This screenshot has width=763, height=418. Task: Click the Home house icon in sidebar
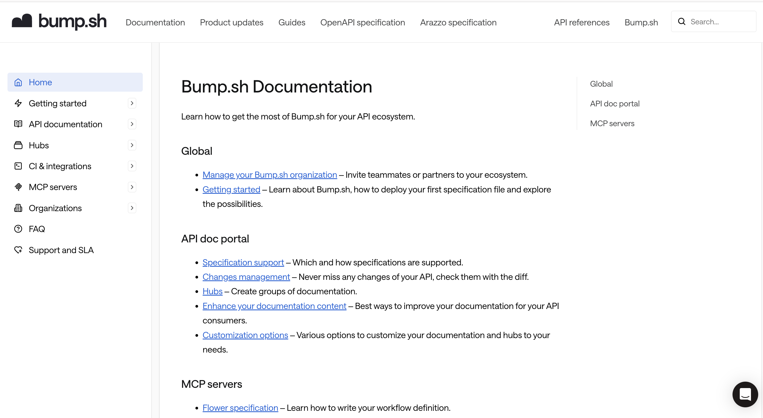18,82
